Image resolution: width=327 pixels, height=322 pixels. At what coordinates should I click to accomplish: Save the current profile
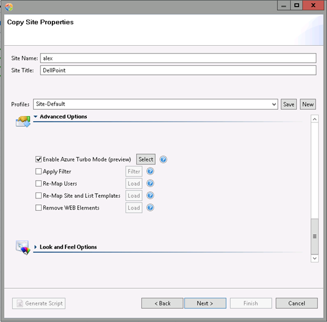(288, 104)
